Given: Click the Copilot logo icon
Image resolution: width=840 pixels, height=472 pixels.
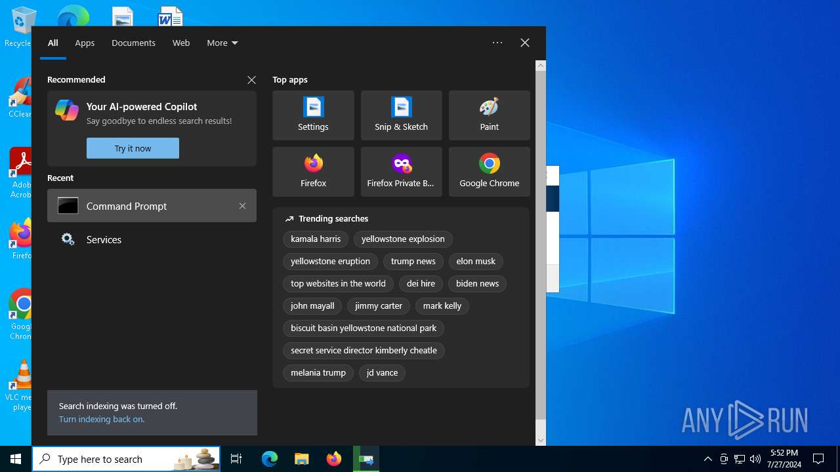Looking at the screenshot, I should (x=67, y=109).
